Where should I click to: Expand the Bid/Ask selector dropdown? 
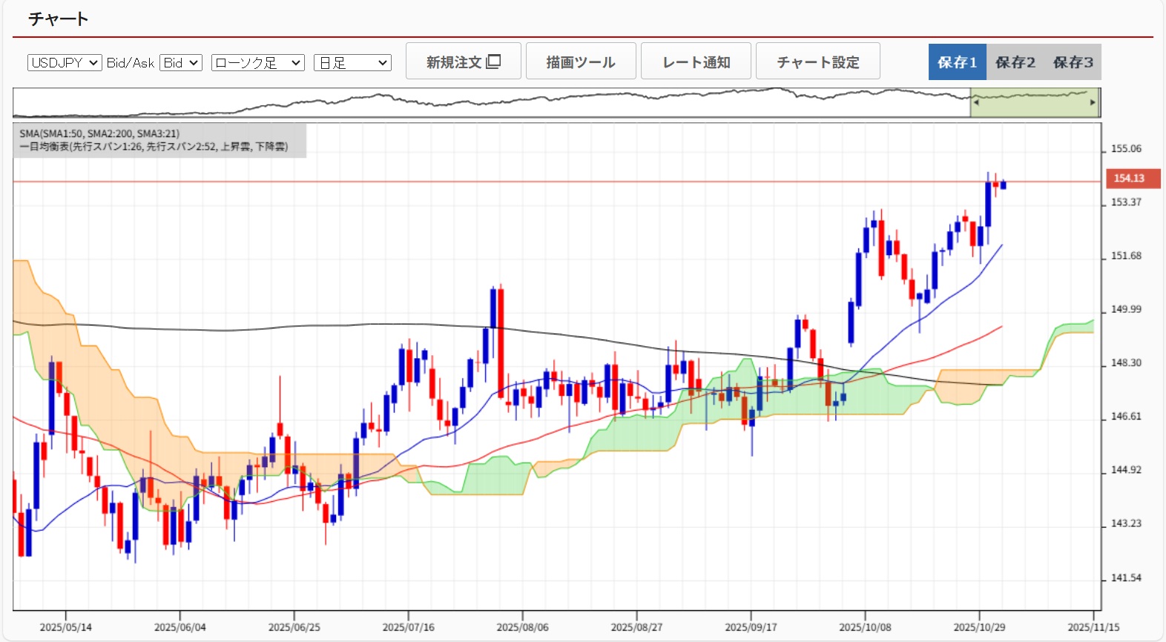(x=181, y=63)
